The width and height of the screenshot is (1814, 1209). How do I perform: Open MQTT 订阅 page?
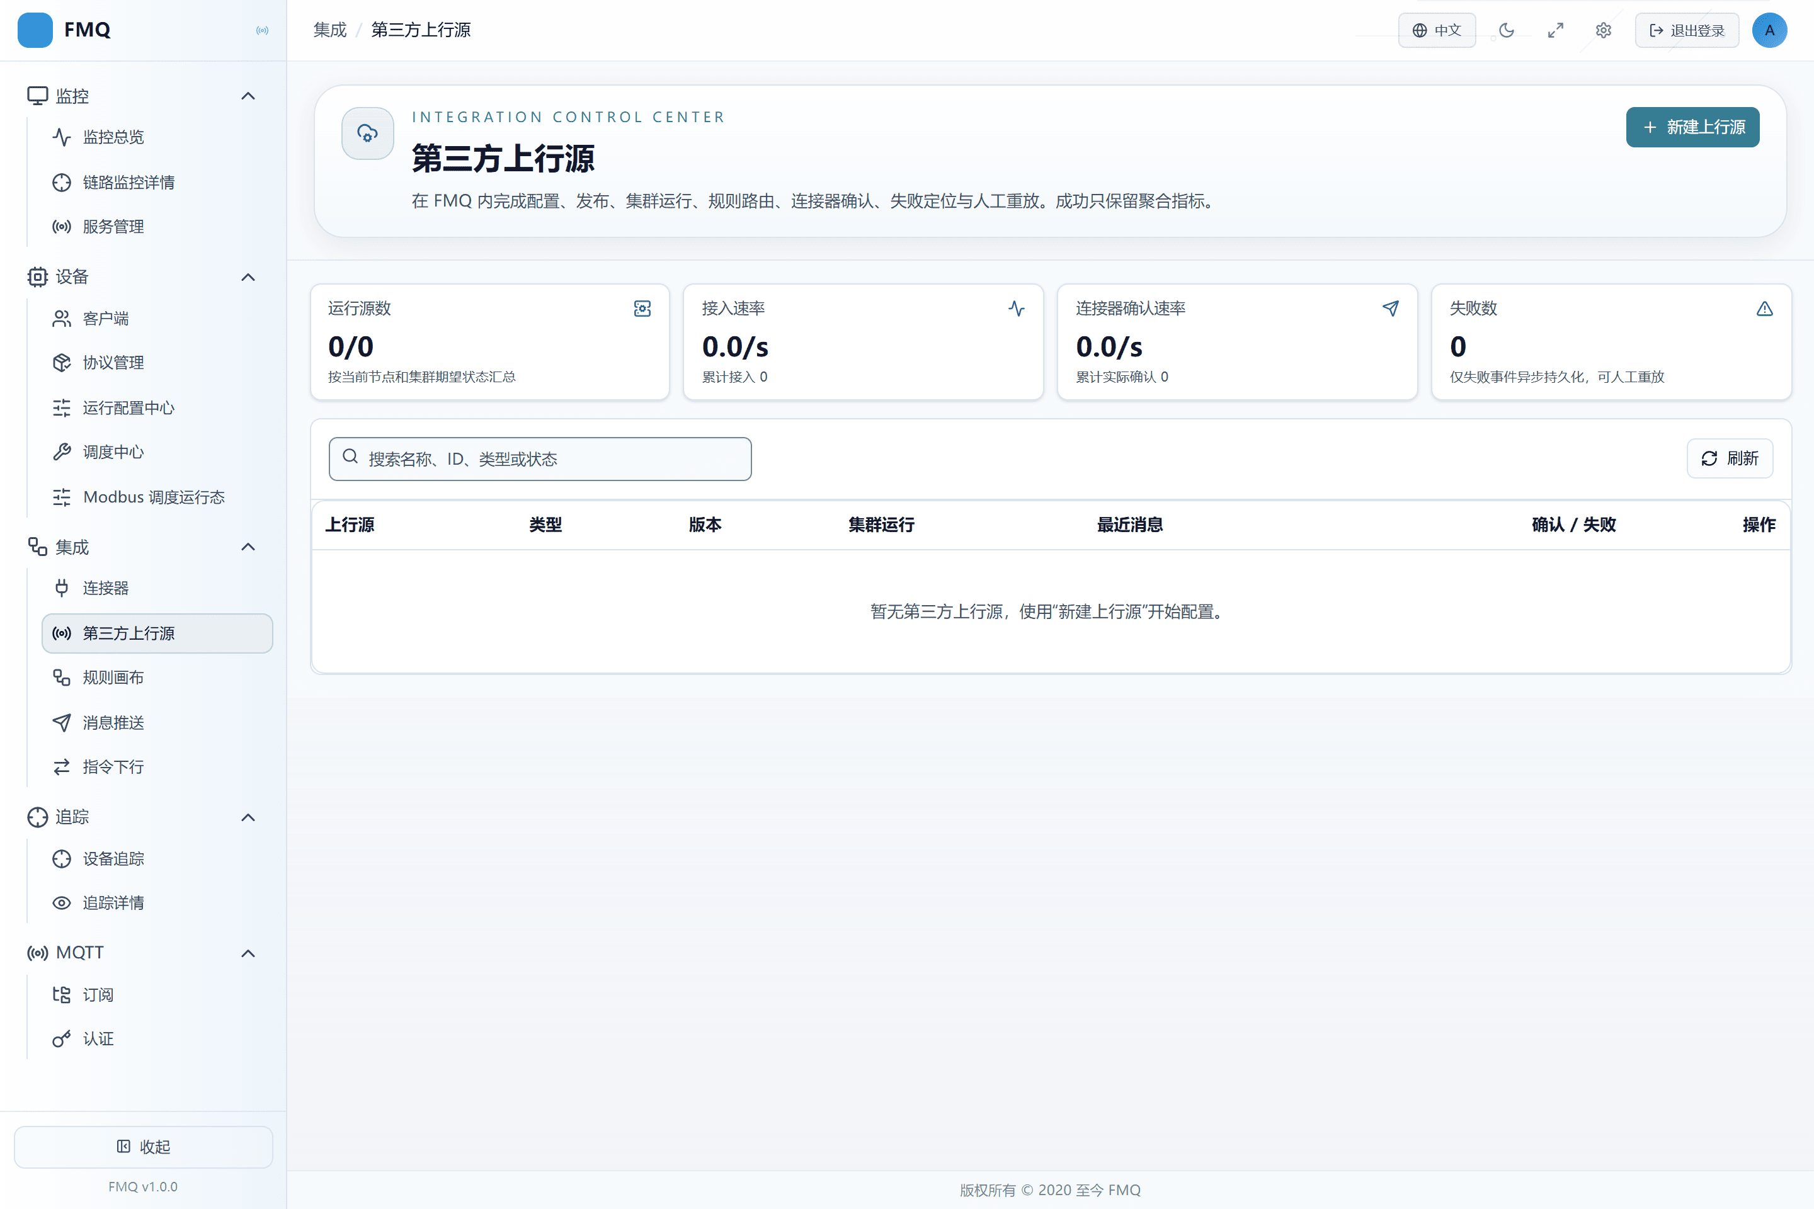157,995
